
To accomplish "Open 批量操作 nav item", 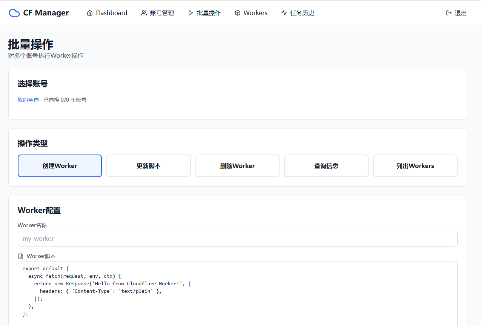I will click(204, 13).
